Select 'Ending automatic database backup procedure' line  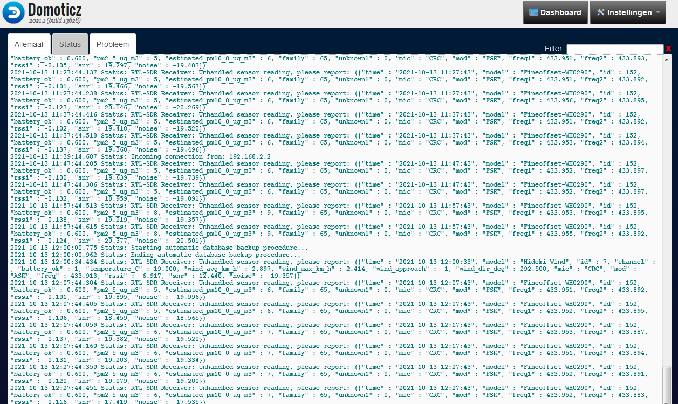pyautogui.click(x=156, y=255)
